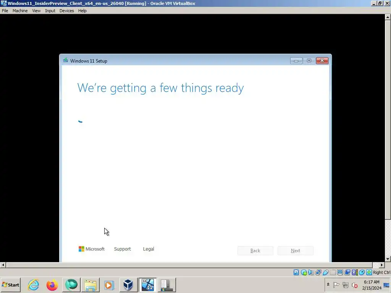391x293 pixels.
Task: Open the audio settings status icon
Action: pyautogui.click(x=311, y=272)
